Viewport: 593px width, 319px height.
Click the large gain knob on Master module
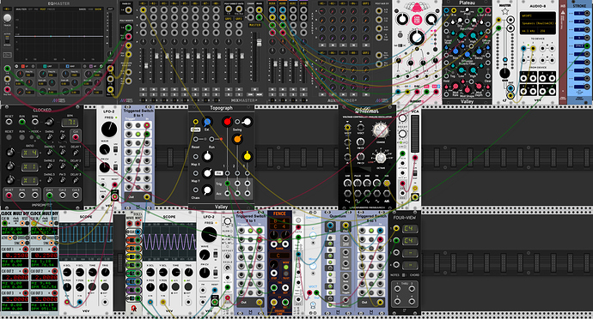click(504, 73)
